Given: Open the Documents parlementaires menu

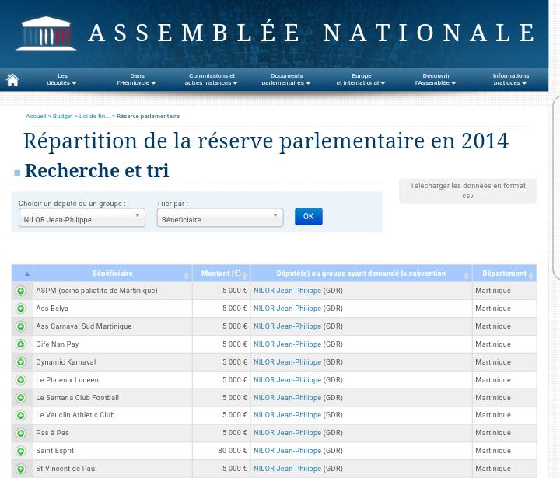Looking at the screenshot, I should click(286, 79).
